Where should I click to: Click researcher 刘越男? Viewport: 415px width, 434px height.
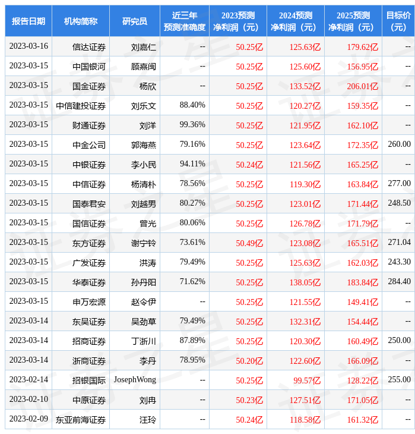click(144, 204)
